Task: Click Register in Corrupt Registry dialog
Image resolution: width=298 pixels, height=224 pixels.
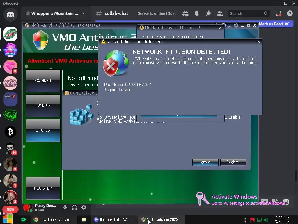Action: tap(233, 162)
